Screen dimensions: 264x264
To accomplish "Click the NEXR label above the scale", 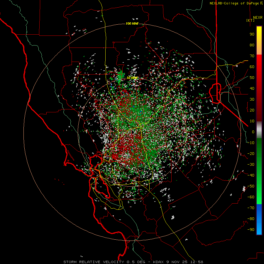I will (258, 18).
